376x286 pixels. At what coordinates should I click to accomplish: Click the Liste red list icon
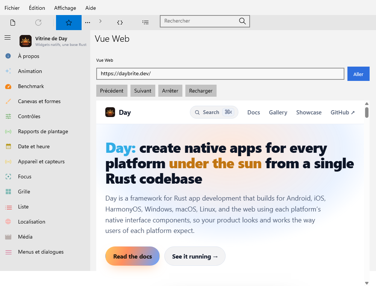(8, 207)
